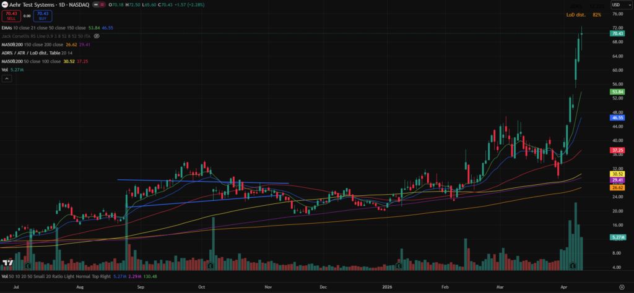This screenshot has height=293, width=634.
Task: Click the TradingView logo on the chart
Action: 8,263
